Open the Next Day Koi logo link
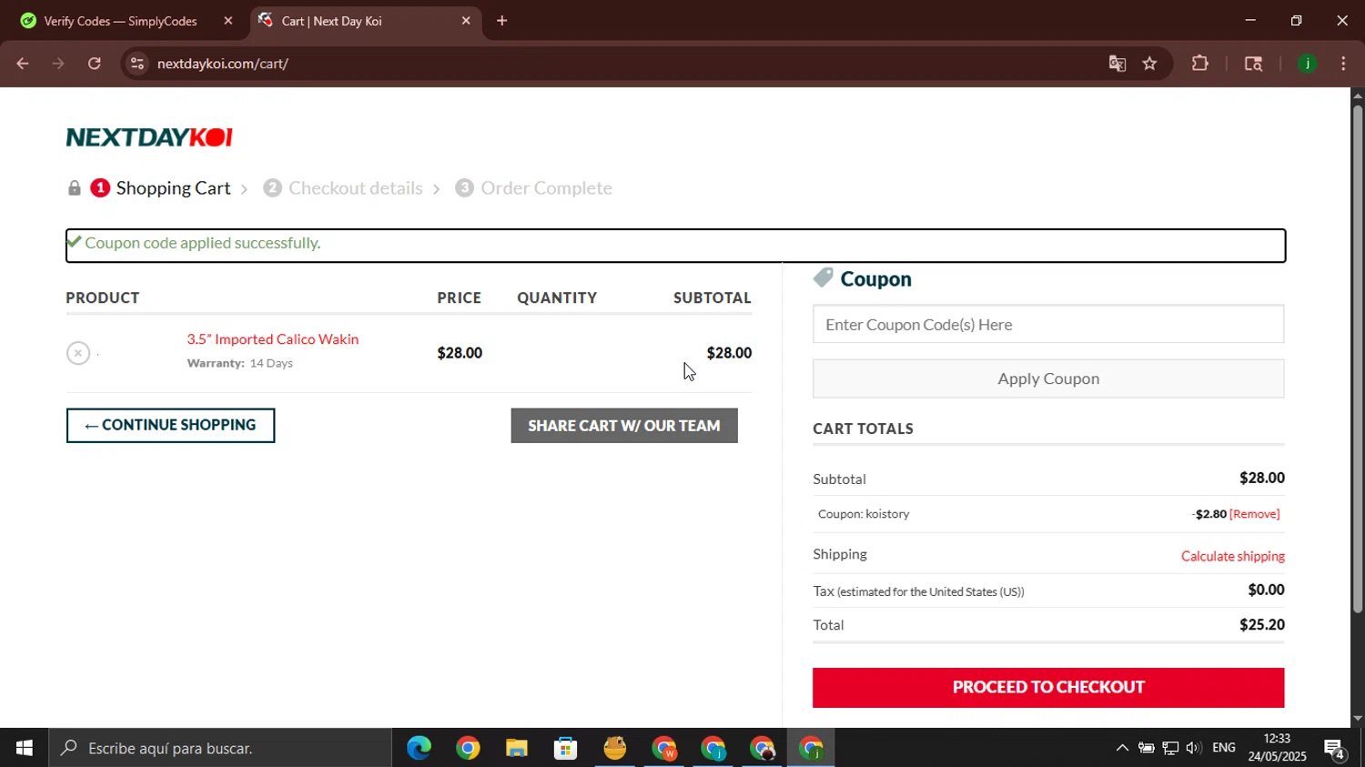Viewport: 1365px width, 767px height. [149, 137]
